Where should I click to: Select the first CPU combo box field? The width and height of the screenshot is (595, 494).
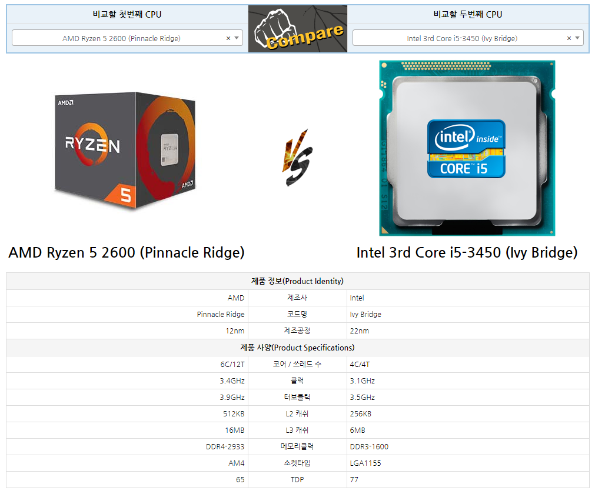tap(127, 38)
